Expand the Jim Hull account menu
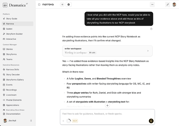Viewport: 179px width, 126px height. click(x=31, y=121)
